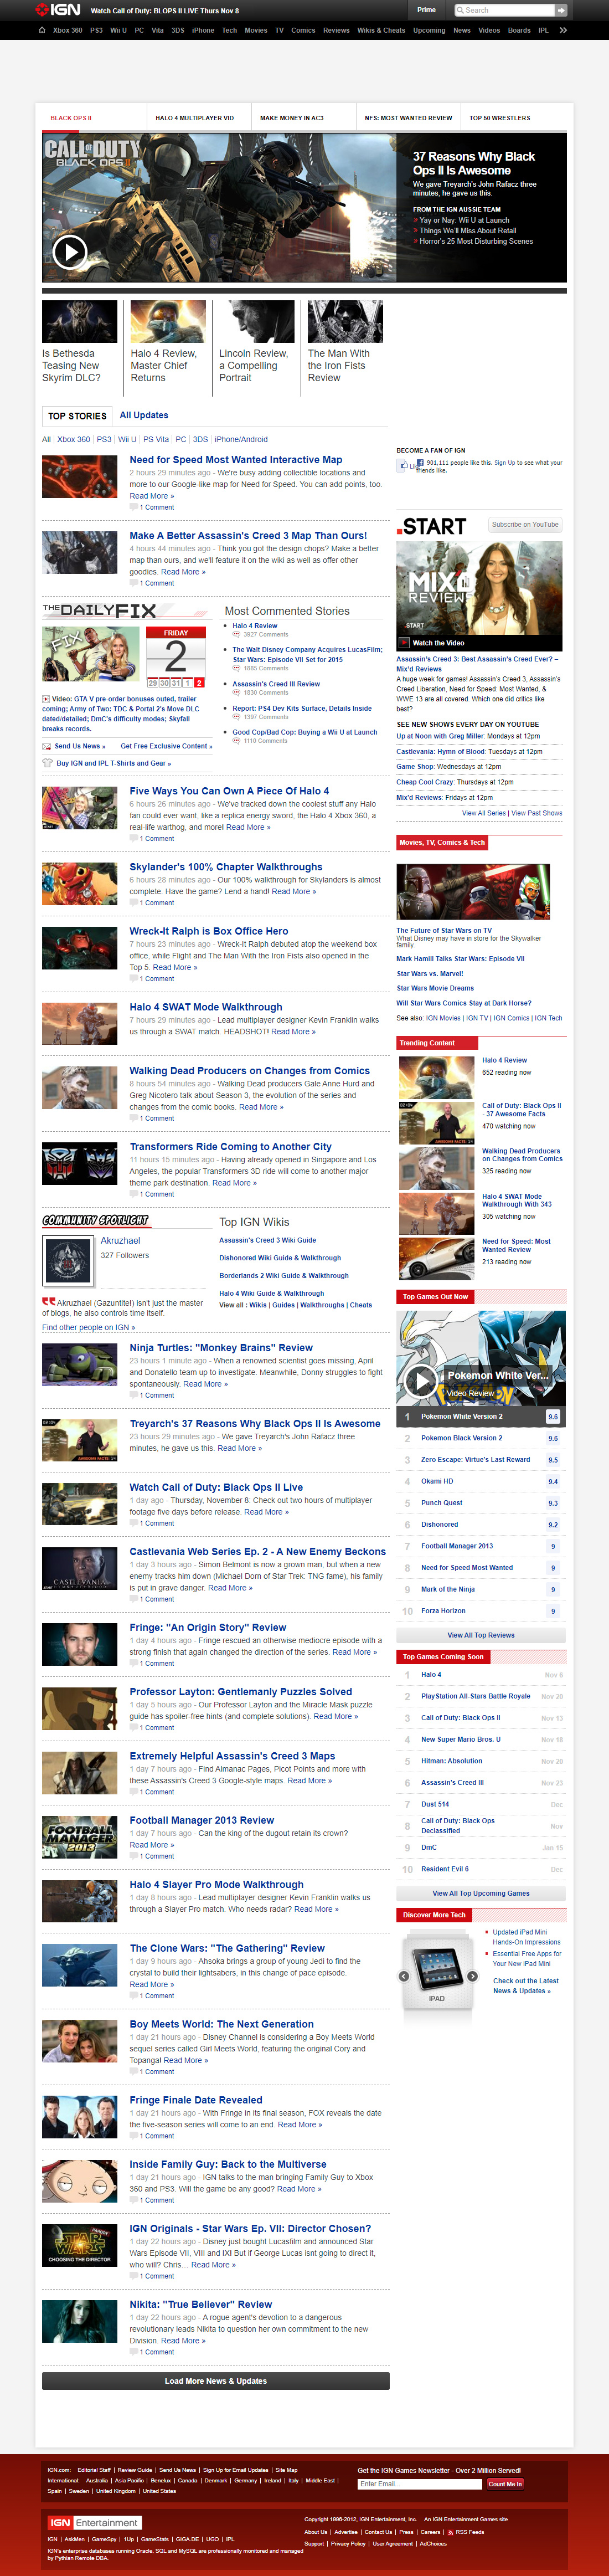Go to the home icon in navigation
The image size is (609, 2576).
pos(42,30)
